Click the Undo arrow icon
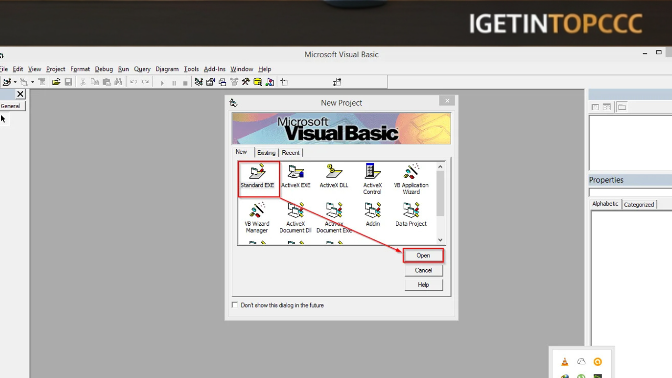Viewport: 672px width, 378px height. (133, 82)
